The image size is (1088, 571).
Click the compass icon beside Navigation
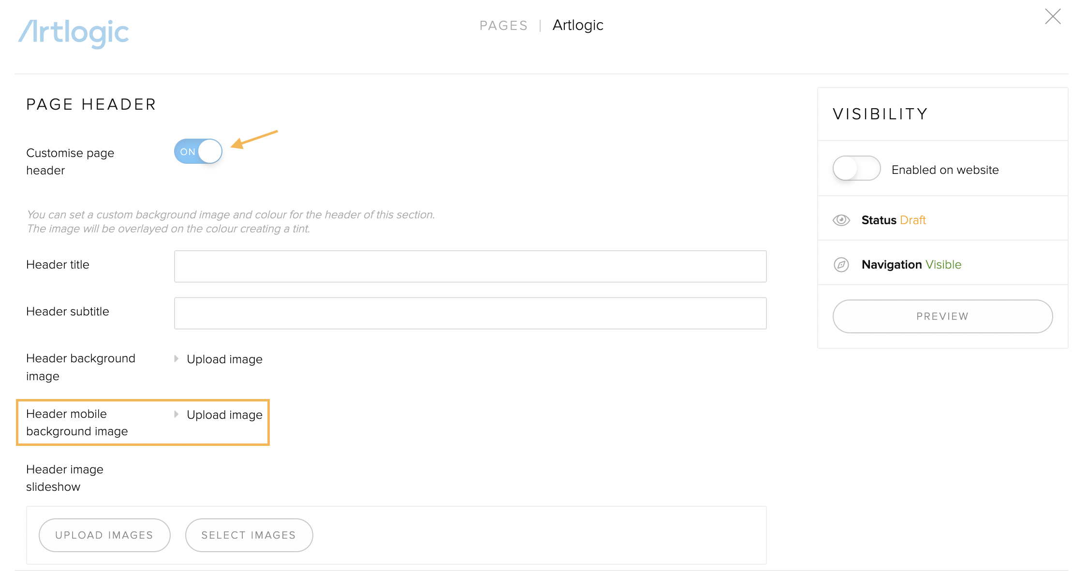point(841,265)
